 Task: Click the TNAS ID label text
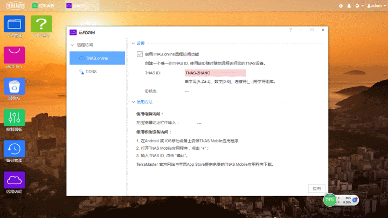(x=153, y=73)
